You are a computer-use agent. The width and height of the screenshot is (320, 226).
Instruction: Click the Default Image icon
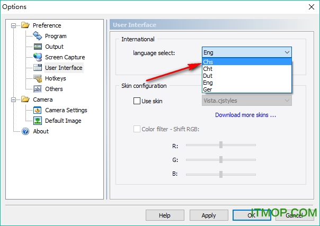tap(37, 121)
